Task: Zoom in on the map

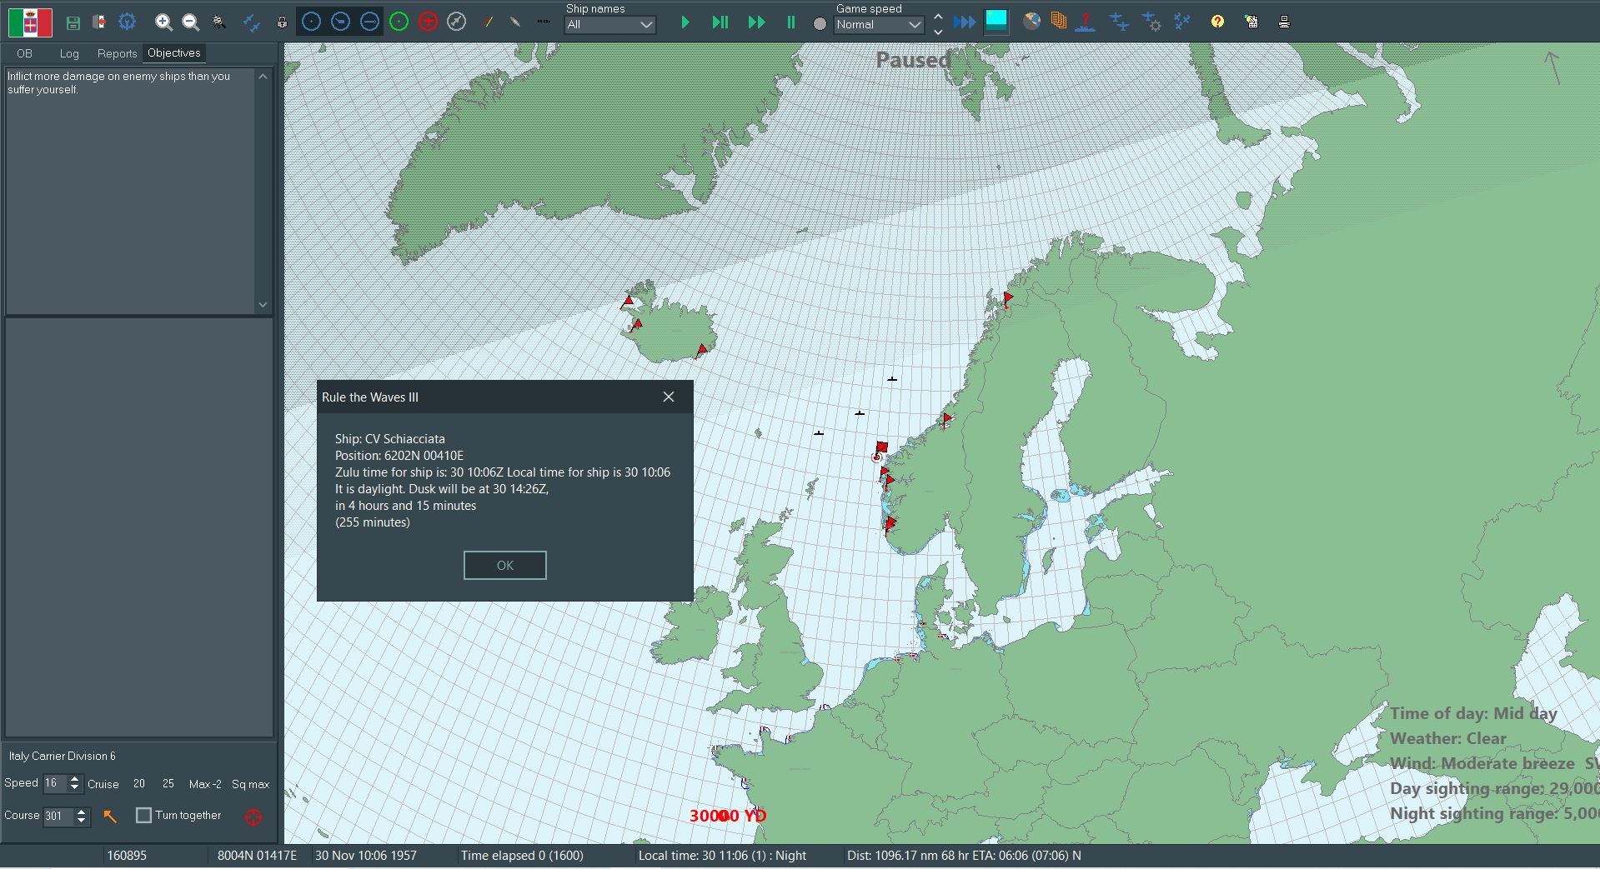Action: coord(164,22)
